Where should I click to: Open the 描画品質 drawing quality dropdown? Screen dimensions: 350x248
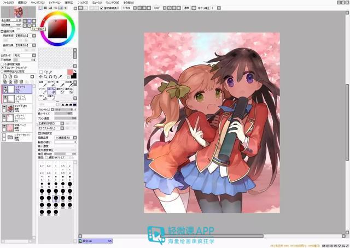point(66,138)
